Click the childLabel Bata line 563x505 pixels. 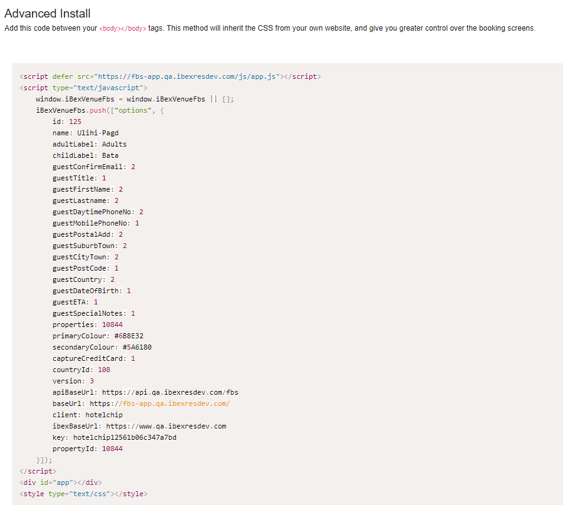coord(86,155)
